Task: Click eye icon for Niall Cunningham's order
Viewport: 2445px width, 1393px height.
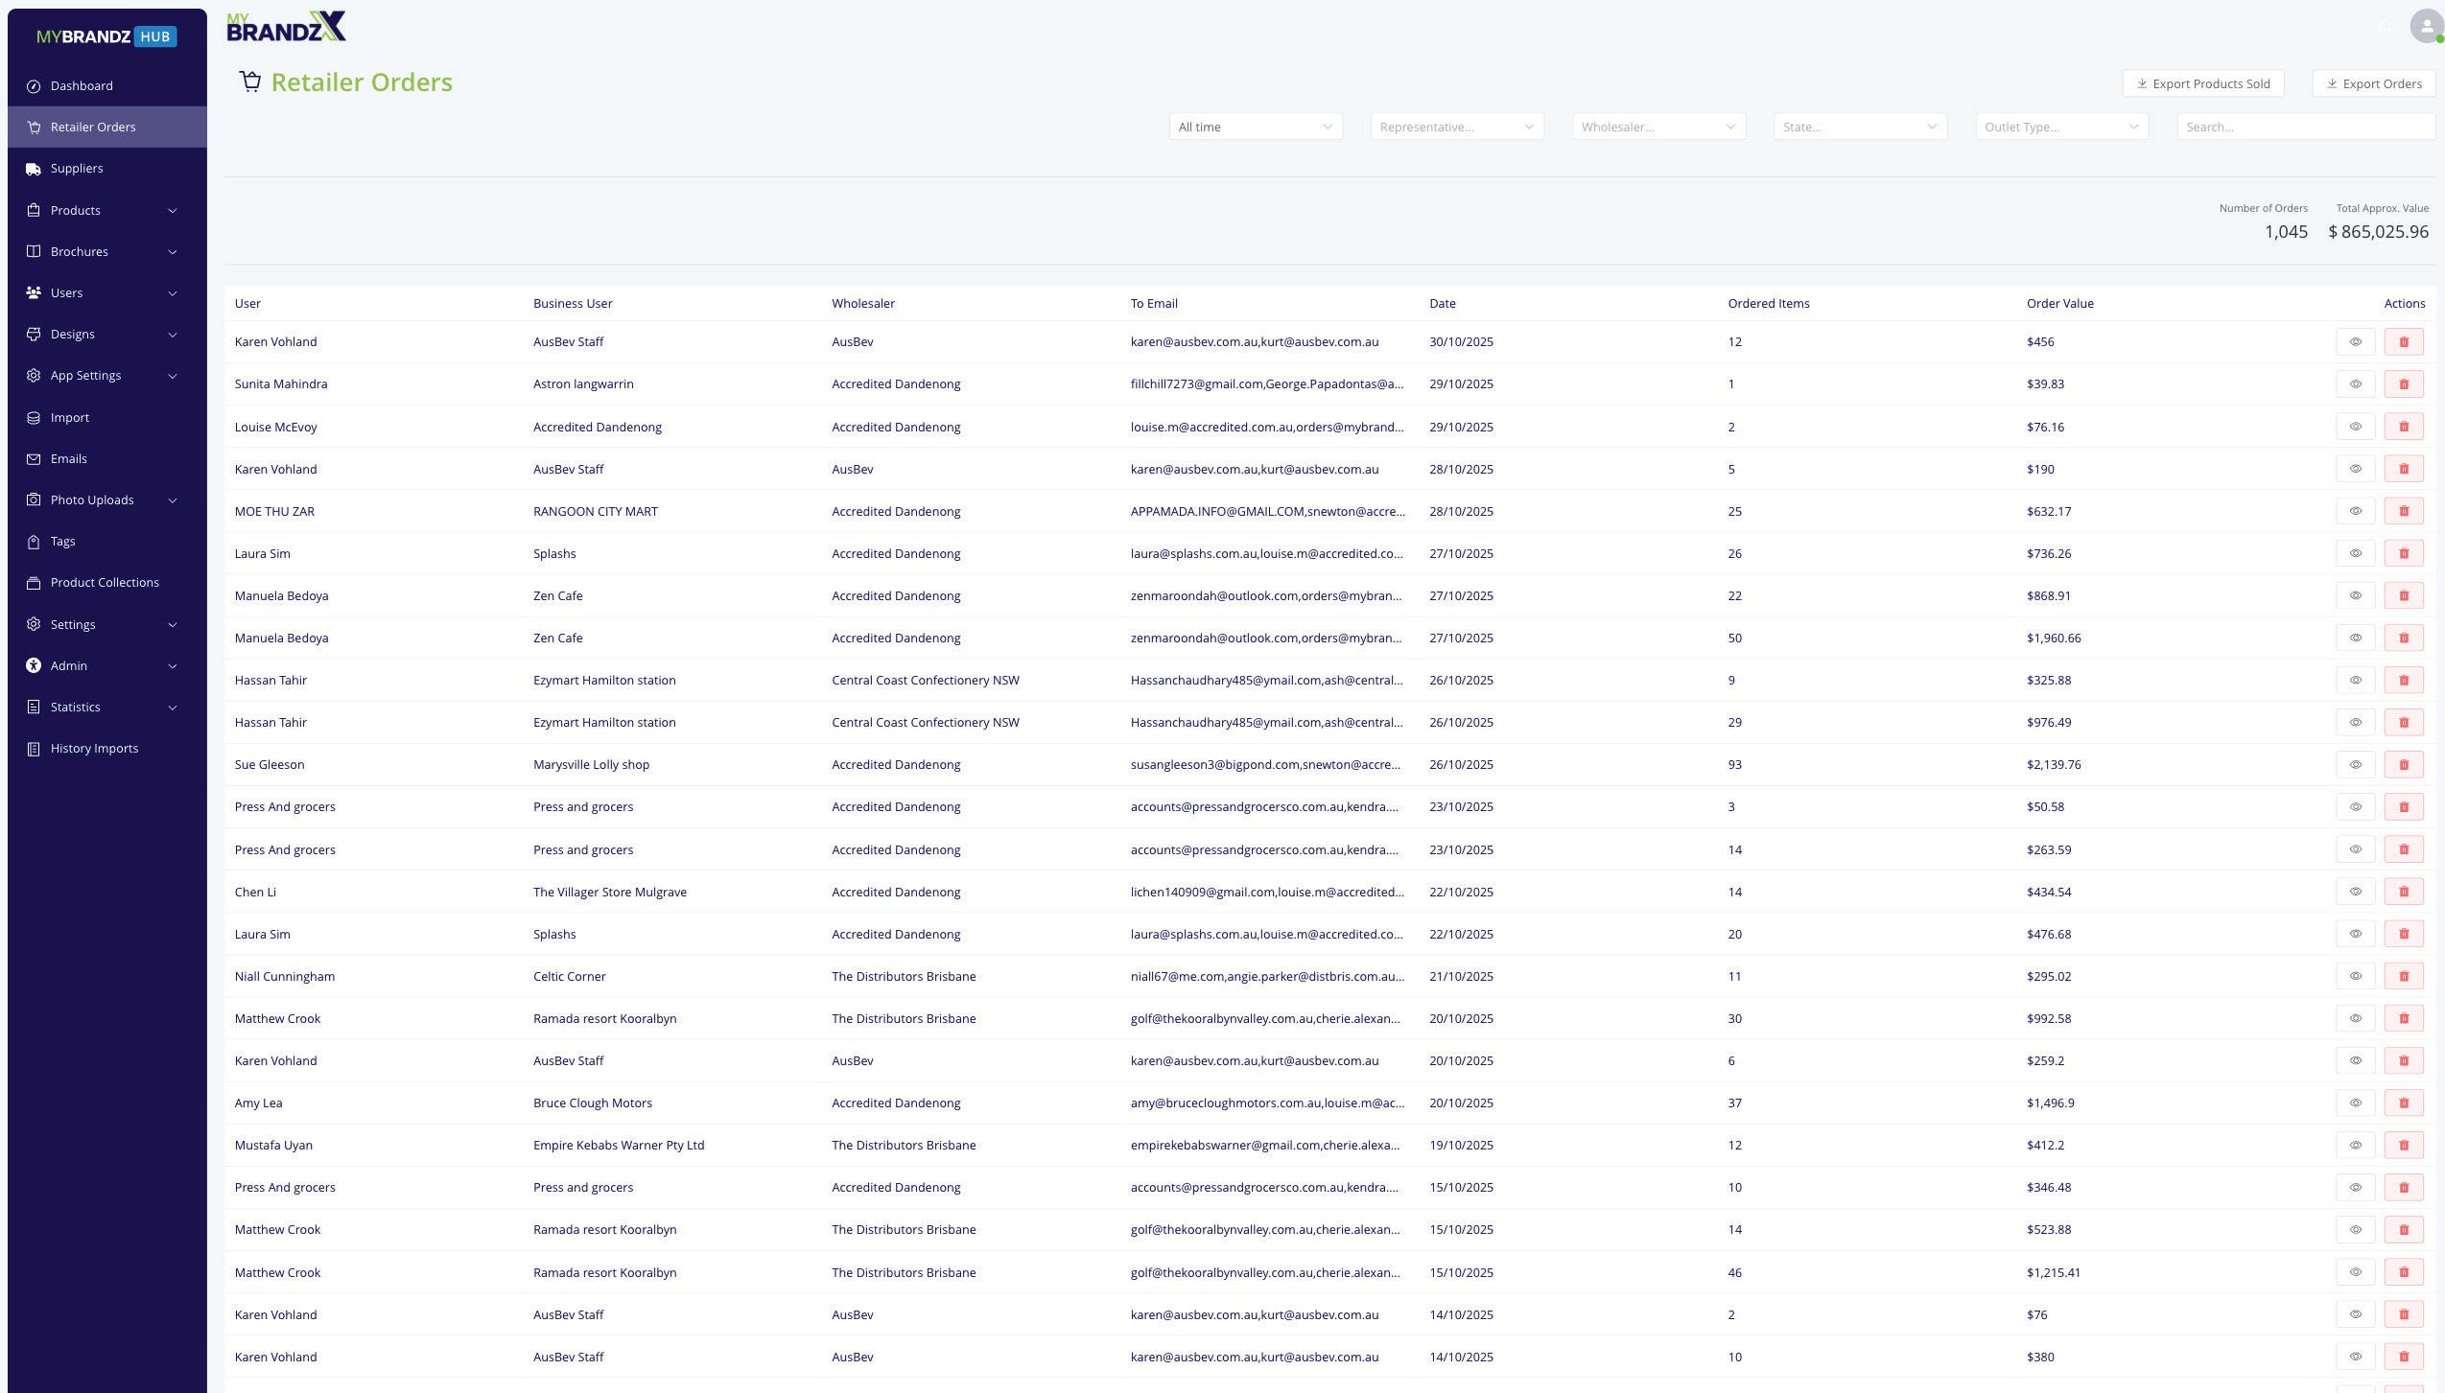Action: pos(2355,976)
